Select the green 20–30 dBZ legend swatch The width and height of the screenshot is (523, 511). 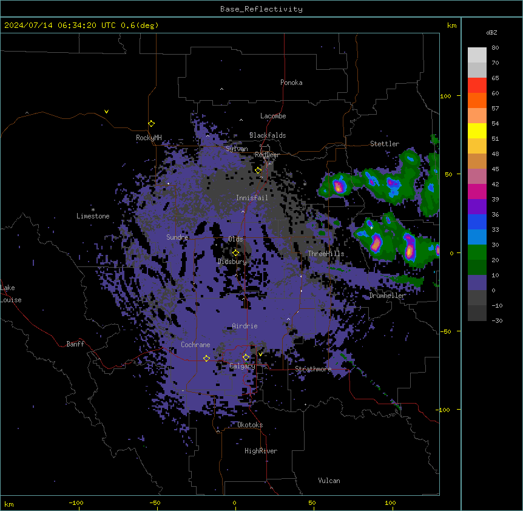click(477, 252)
